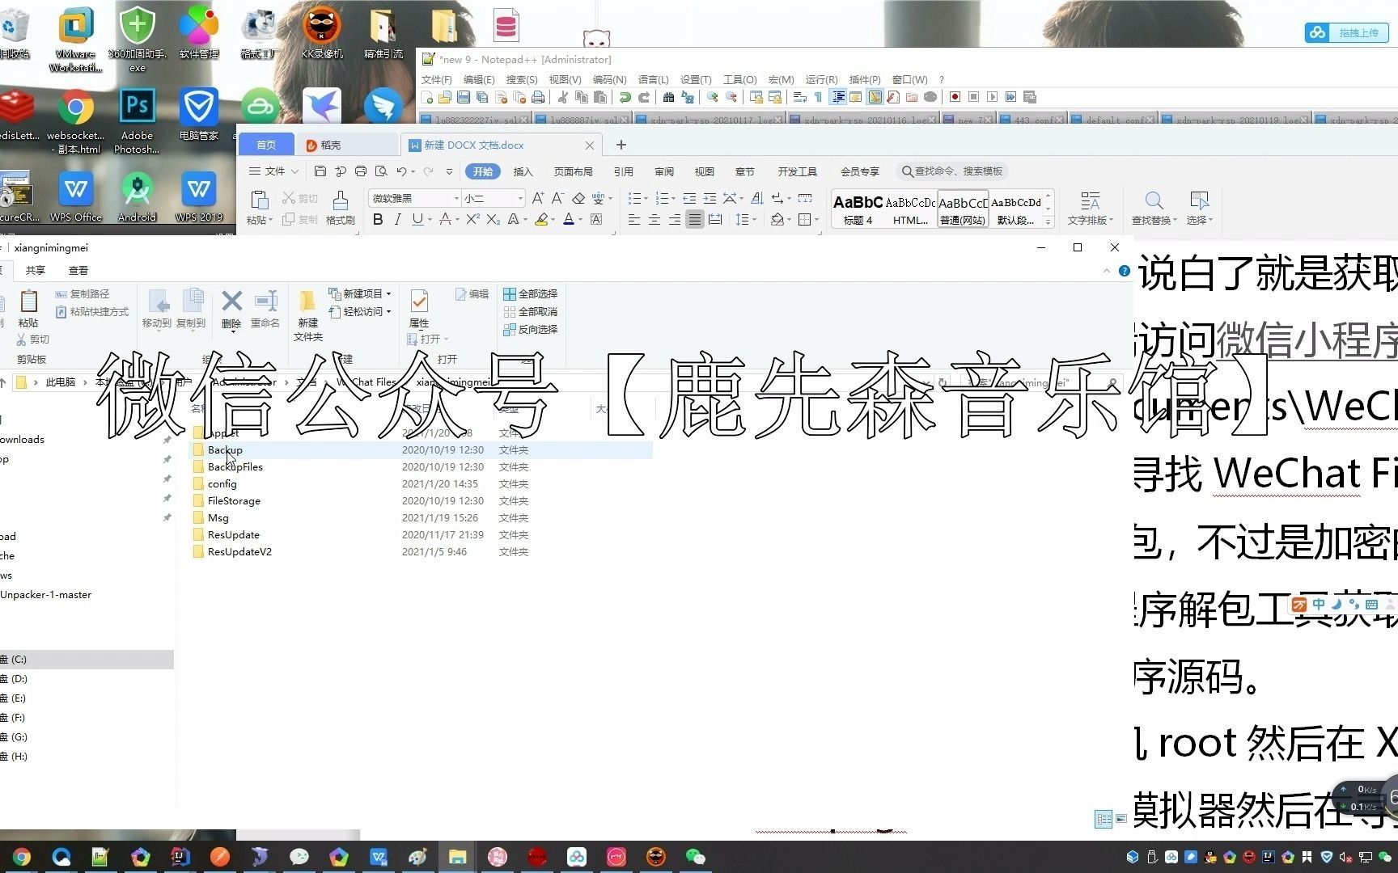The width and height of the screenshot is (1398, 873).
Task: Click the New Folder (新建文件夹) icon in Explorer
Action: [x=307, y=315]
